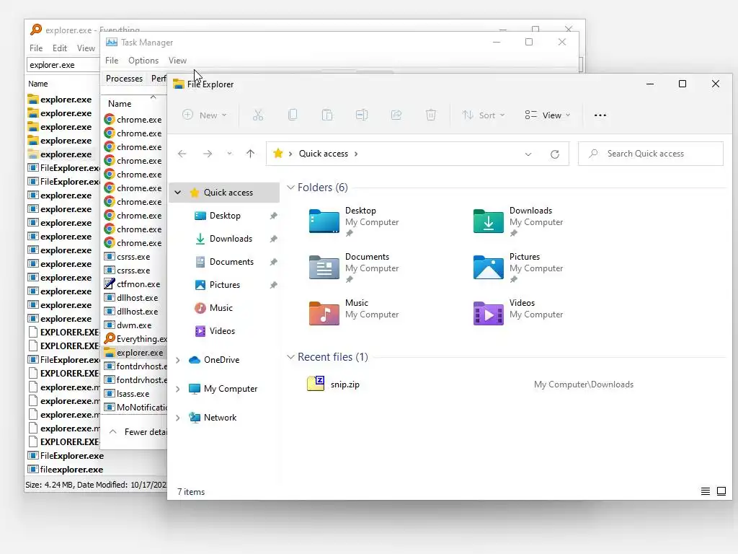Open recent locations dropdown chevron
The image size is (738, 554).
click(229, 154)
